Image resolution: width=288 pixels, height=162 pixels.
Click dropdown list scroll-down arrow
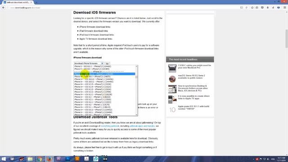click(136, 115)
